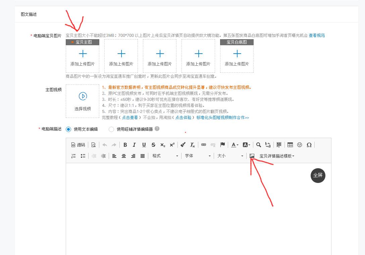Image resolution: width=365 pixels, height=255 pixels.
Task: Toggle numbered list formatting
Action: [x=73, y=155]
